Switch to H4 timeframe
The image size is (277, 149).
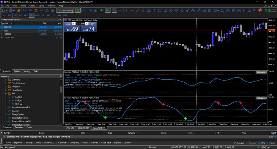[48, 15]
